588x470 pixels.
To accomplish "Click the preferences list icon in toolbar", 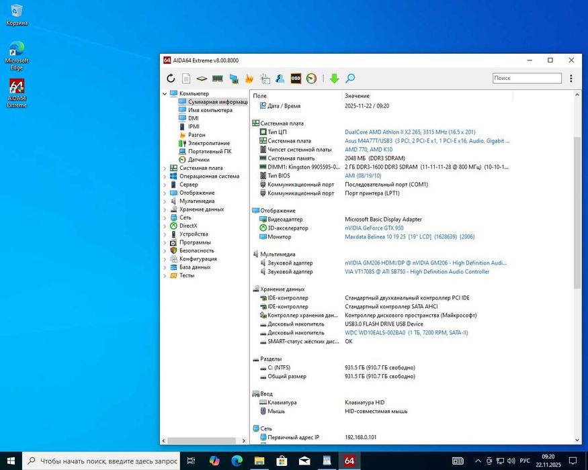I will pyautogui.click(x=265, y=79).
